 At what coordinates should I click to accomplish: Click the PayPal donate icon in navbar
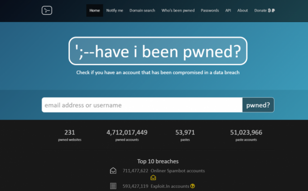coord(274,10)
